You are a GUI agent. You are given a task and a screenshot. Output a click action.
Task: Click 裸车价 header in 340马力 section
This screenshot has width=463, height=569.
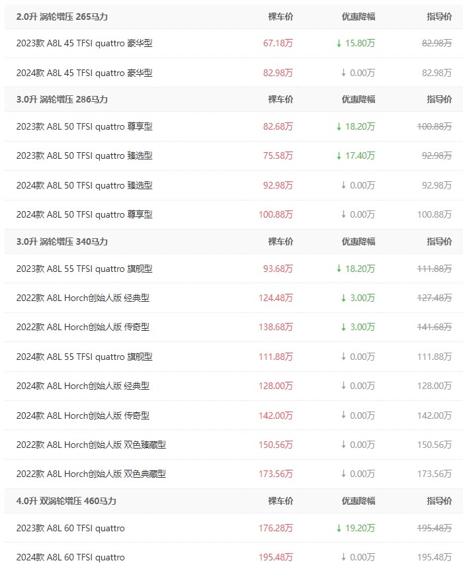(280, 241)
